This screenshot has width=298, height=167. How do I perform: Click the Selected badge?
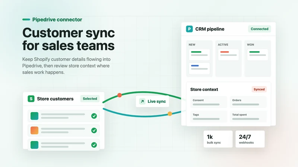(90, 99)
